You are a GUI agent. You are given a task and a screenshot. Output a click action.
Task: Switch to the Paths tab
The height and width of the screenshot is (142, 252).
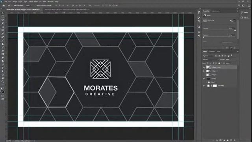point(219,52)
